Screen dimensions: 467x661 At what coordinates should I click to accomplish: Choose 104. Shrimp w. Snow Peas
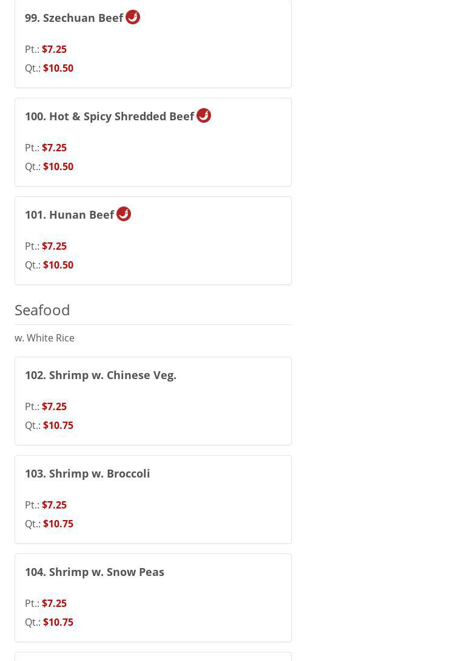click(x=95, y=572)
